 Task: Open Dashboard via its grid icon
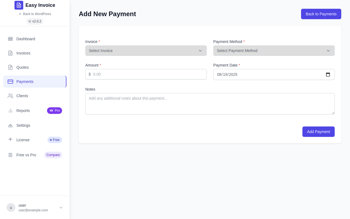click(10, 39)
